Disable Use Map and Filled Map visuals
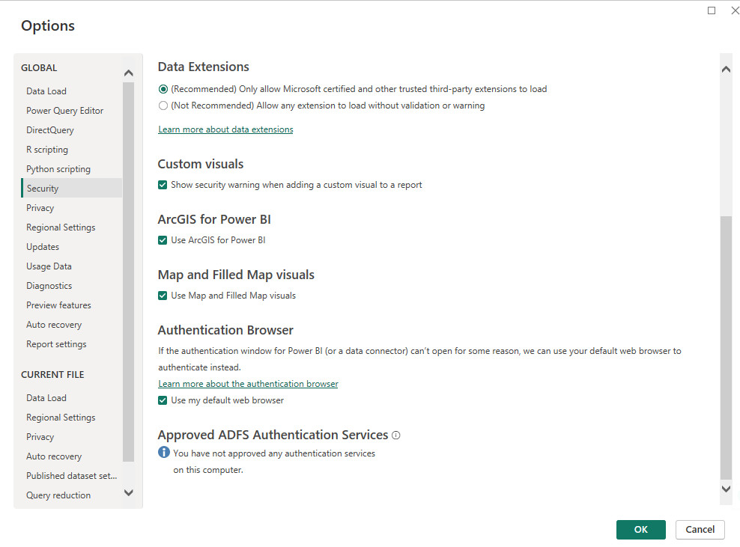 tap(163, 296)
